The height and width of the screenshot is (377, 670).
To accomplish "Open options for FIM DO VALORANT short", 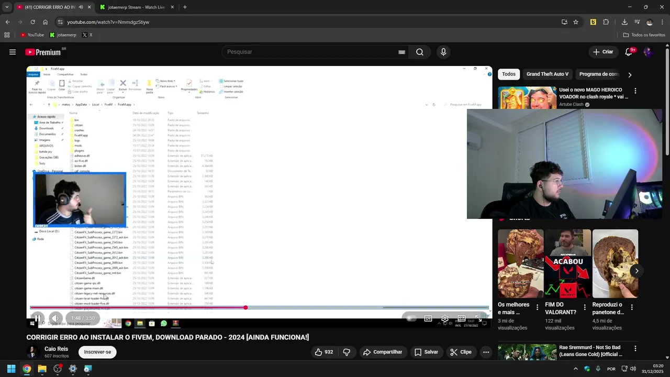I will pos(585,307).
